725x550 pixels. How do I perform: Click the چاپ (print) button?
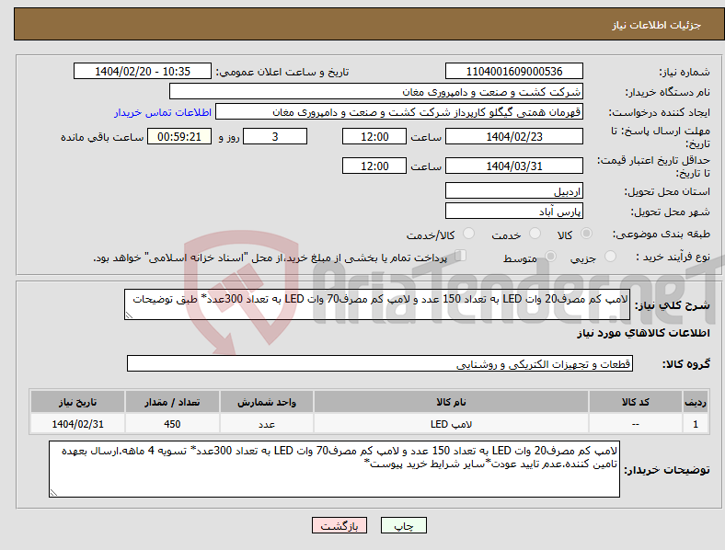403,525
